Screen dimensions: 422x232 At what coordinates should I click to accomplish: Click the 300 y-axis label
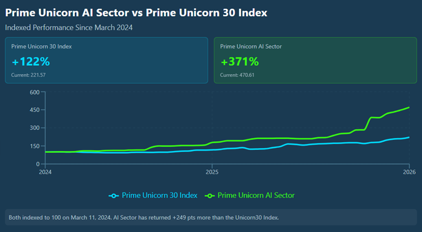click(x=35, y=128)
